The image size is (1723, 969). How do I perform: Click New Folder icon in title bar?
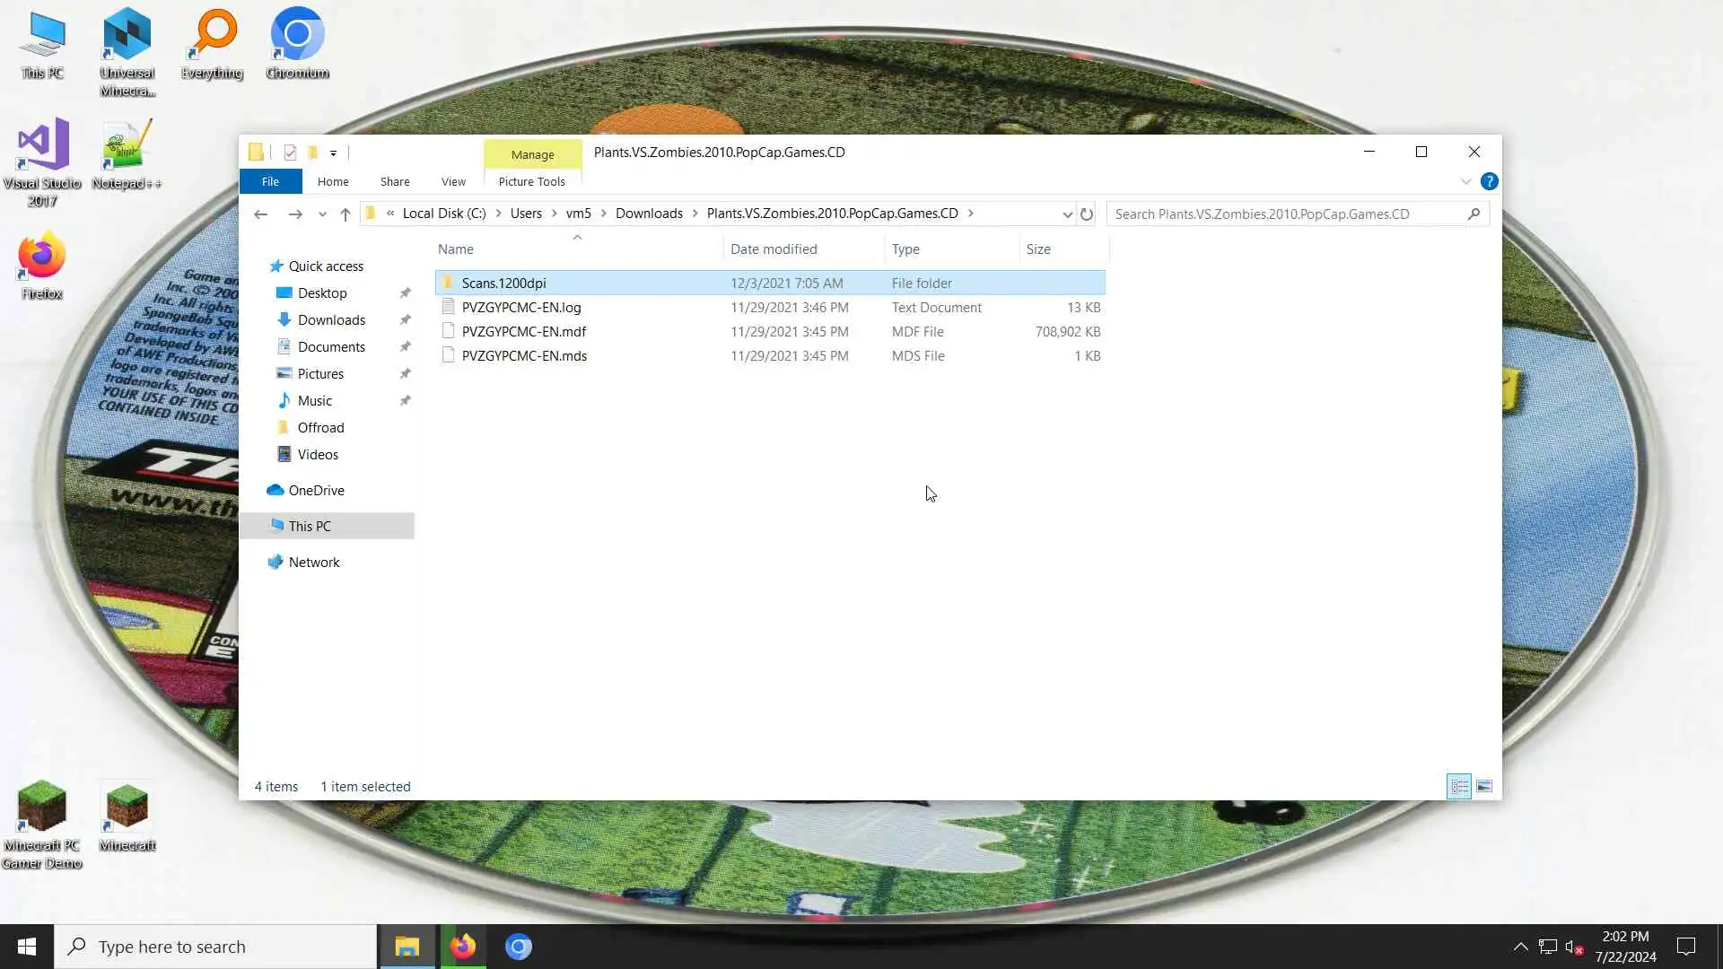312,153
